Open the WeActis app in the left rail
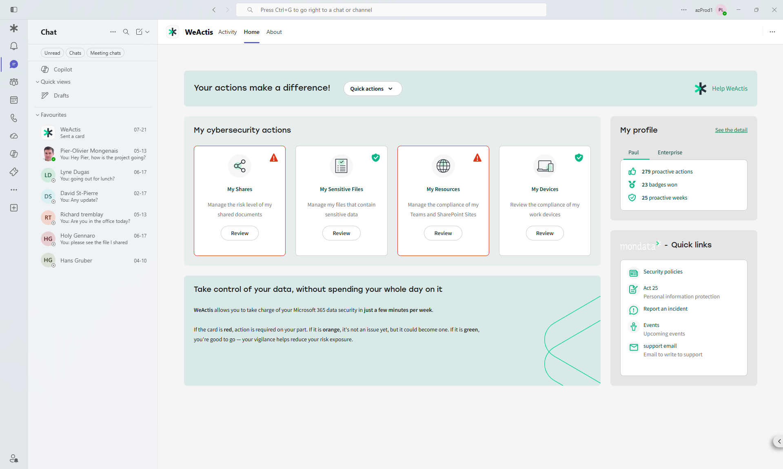 (14, 28)
